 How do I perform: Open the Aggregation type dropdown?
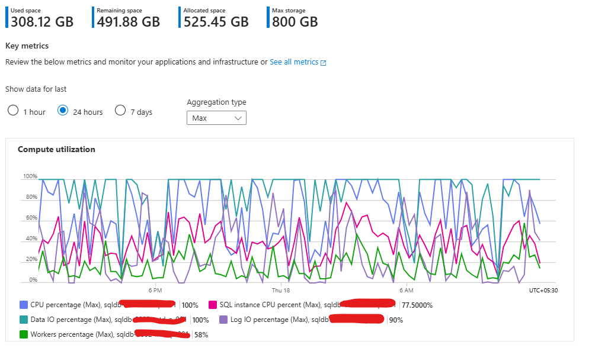(x=216, y=118)
